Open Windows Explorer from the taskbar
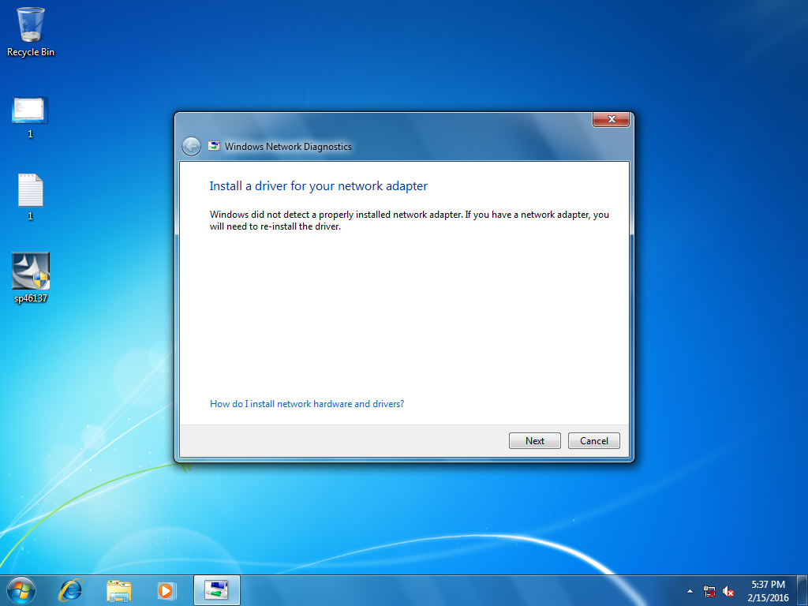The image size is (808, 606). point(118,590)
